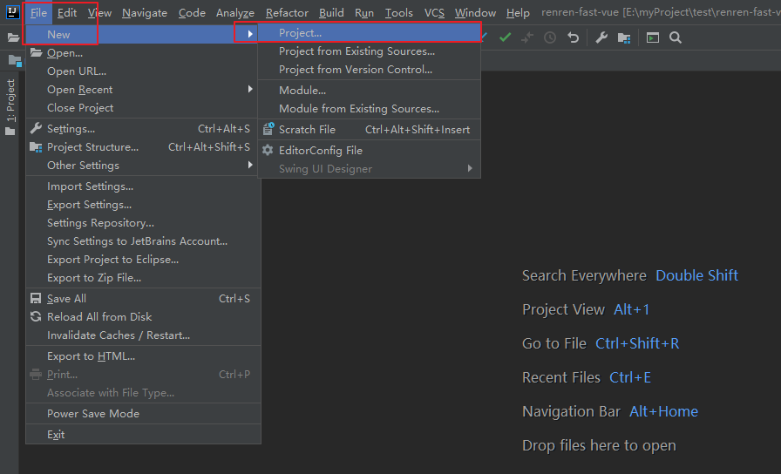
Task: Choose Project Structure... menu item
Action: [143, 147]
